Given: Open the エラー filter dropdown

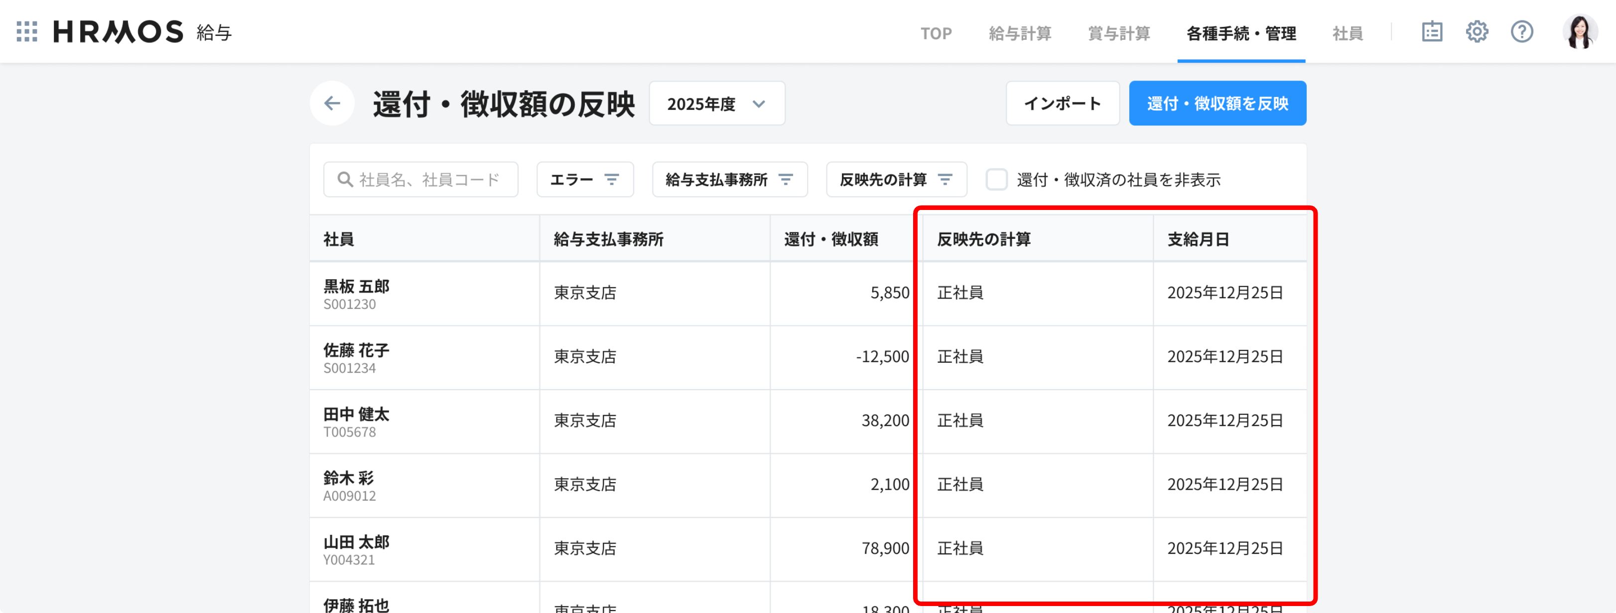Looking at the screenshot, I should point(585,180).
